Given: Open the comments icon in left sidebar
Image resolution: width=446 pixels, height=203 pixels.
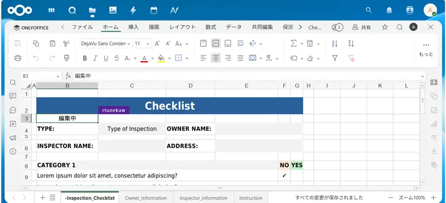Looking at the screenshot, I should 13,96.
